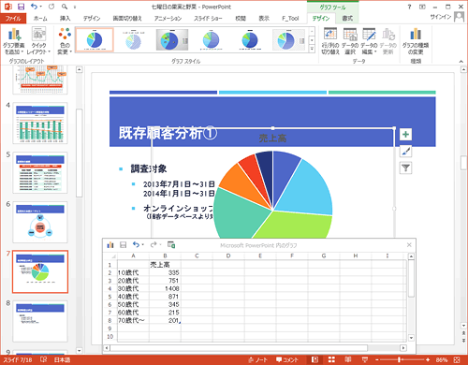The height and width of the screenshot is (365, 468).
Task: Click Change Chart Type (グラフの種類の変更) icon
Action: (416, 41)
